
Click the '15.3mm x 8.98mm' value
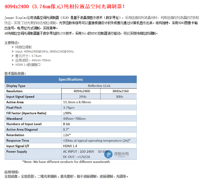[x=77, y=102]
